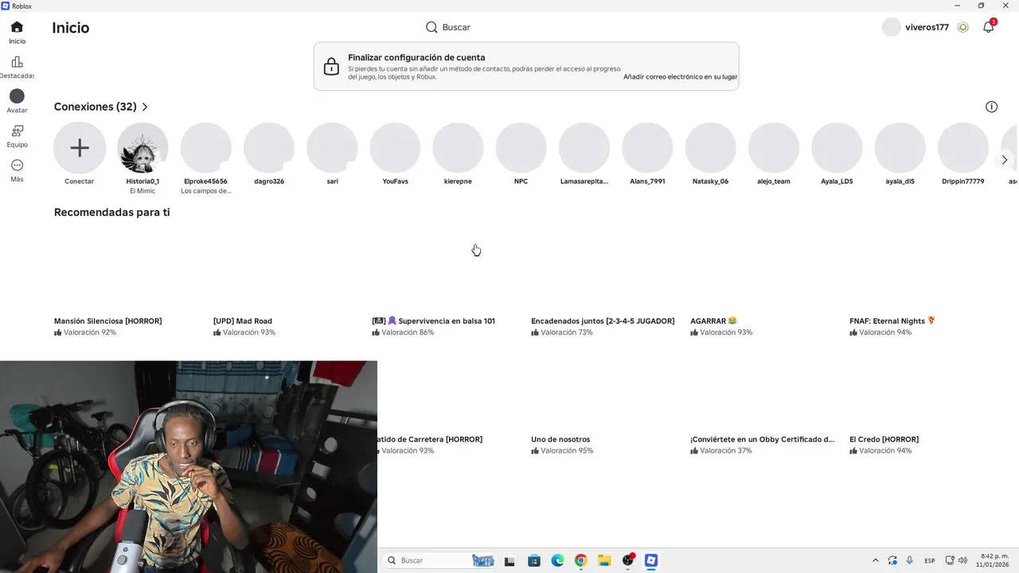Open taskbar clock and date
Image resolution: width=1019 pixels, height=573 pixels.
coord(994,560)
